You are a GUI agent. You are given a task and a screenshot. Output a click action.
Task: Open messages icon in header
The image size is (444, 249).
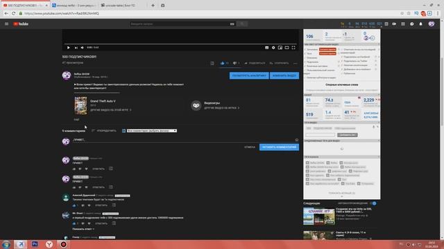click(411, 24)
